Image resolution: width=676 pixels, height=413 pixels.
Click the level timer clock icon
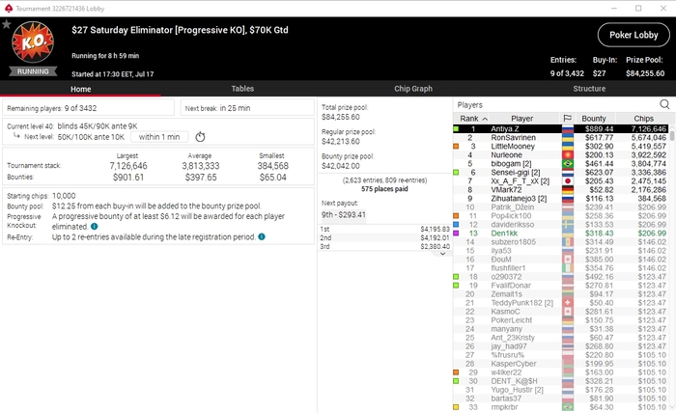click(200, 137)
